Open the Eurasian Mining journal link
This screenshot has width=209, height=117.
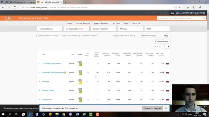click(48, 90)
